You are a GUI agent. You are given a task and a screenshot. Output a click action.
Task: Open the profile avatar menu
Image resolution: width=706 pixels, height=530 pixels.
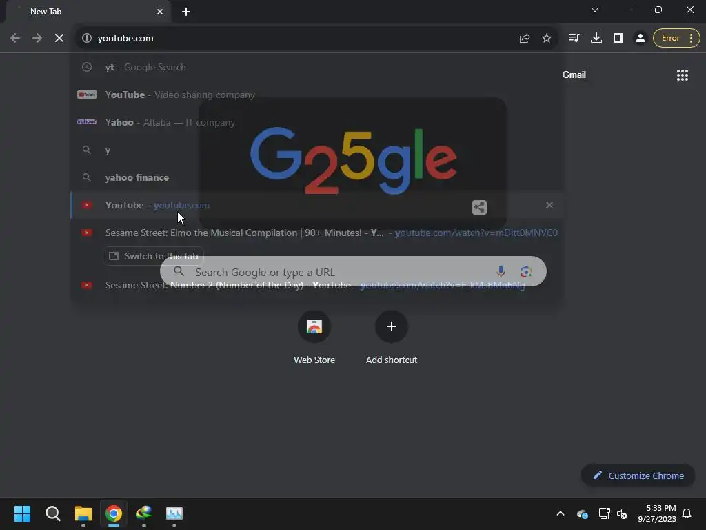[x=641, y=39]
